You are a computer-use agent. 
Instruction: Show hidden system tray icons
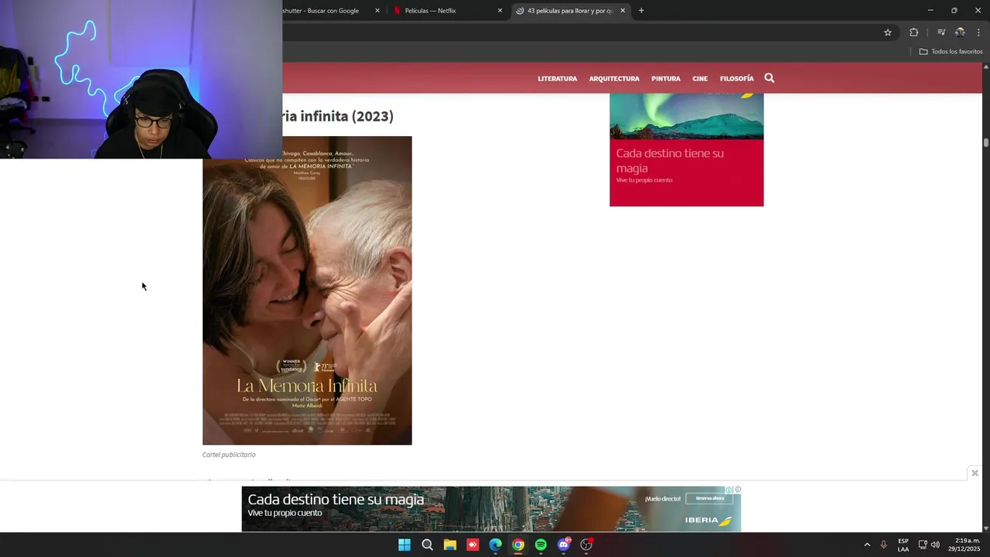867,545
